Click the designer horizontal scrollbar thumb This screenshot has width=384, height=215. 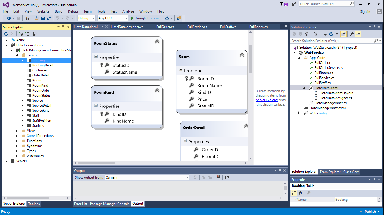click(96, 163)
